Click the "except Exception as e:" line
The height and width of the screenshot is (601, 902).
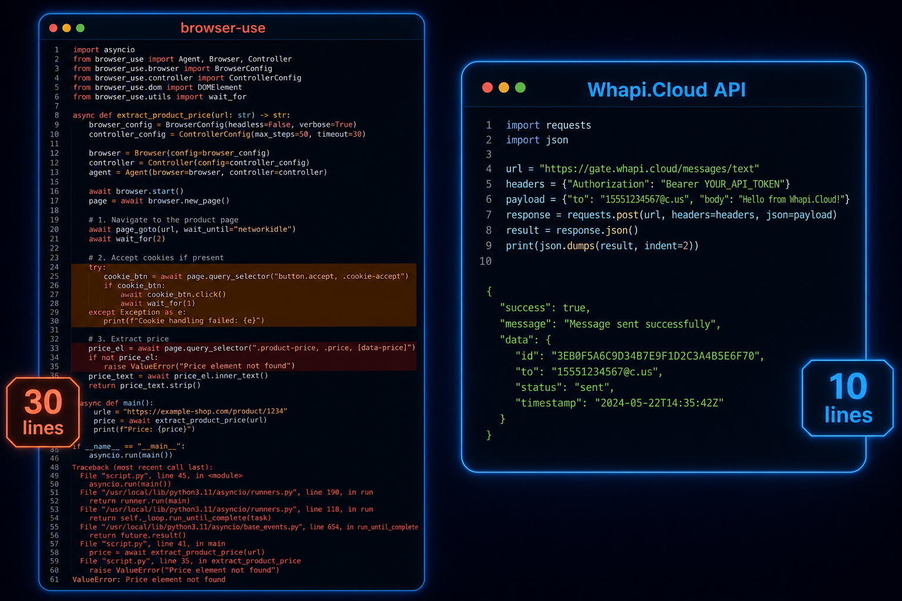[x=137, y=312]
